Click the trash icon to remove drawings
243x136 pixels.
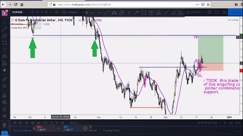point(5,125)
